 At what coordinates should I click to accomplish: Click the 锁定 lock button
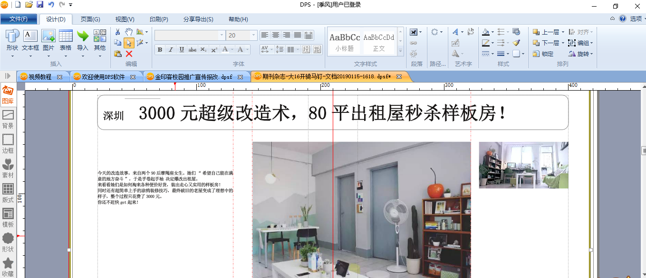(543, 54)
